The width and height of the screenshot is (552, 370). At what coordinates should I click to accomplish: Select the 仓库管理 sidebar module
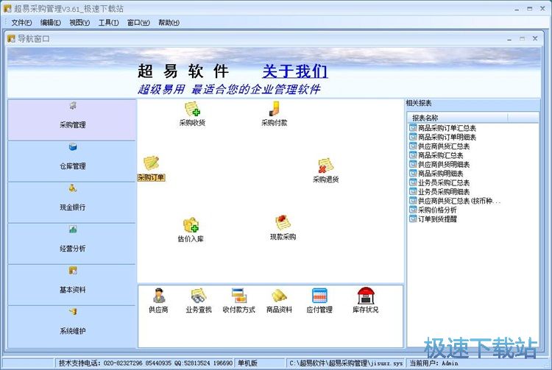pyautogui.click(x=72, y=161)
